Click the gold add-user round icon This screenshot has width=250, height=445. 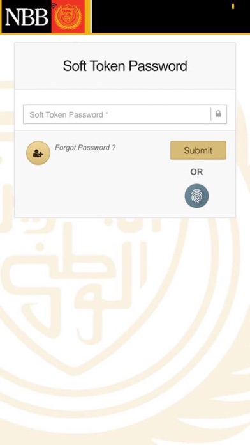pyautogui.click(x=38, y=153)
